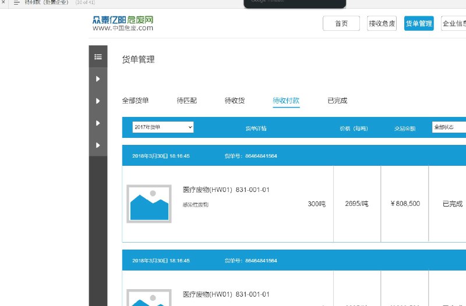The width and height of the screenshot is (466, 306).
Task: Click the second order's 货单号 86464841564
Action: [x=250, y=261]
